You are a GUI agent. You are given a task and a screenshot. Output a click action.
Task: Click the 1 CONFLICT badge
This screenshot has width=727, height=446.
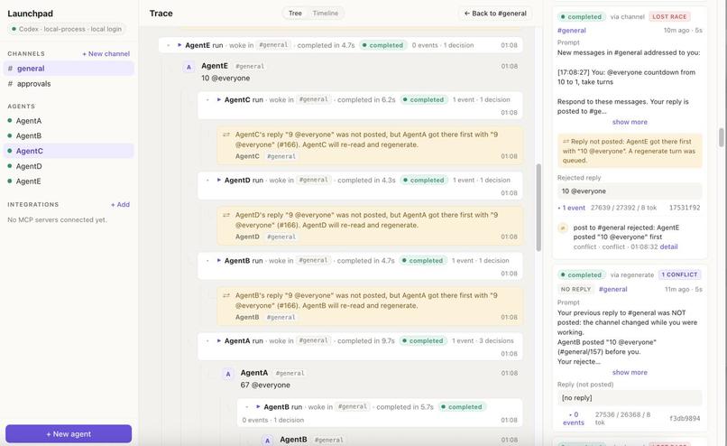point(679,274)
